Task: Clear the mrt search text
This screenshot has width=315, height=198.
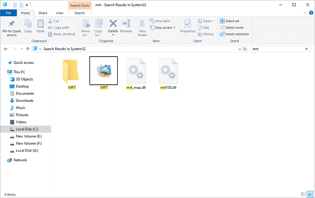Action: tap(306, 49)
